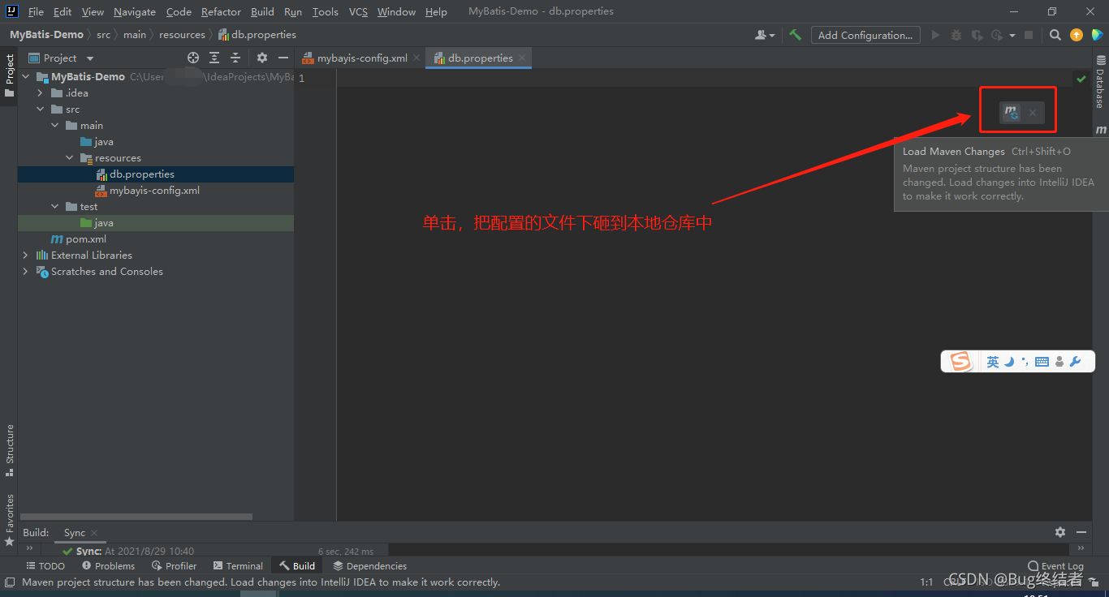Viewport: 1109px width, 597px height.
Task: Open the account user dropdown
Action: click(765, 35)
